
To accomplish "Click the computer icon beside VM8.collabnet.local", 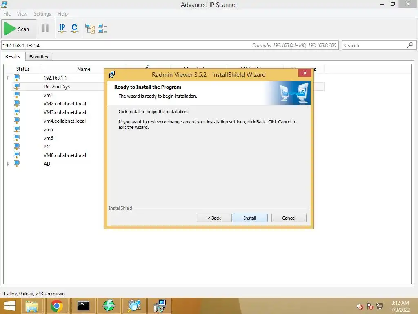I will [x=17, y=155].
